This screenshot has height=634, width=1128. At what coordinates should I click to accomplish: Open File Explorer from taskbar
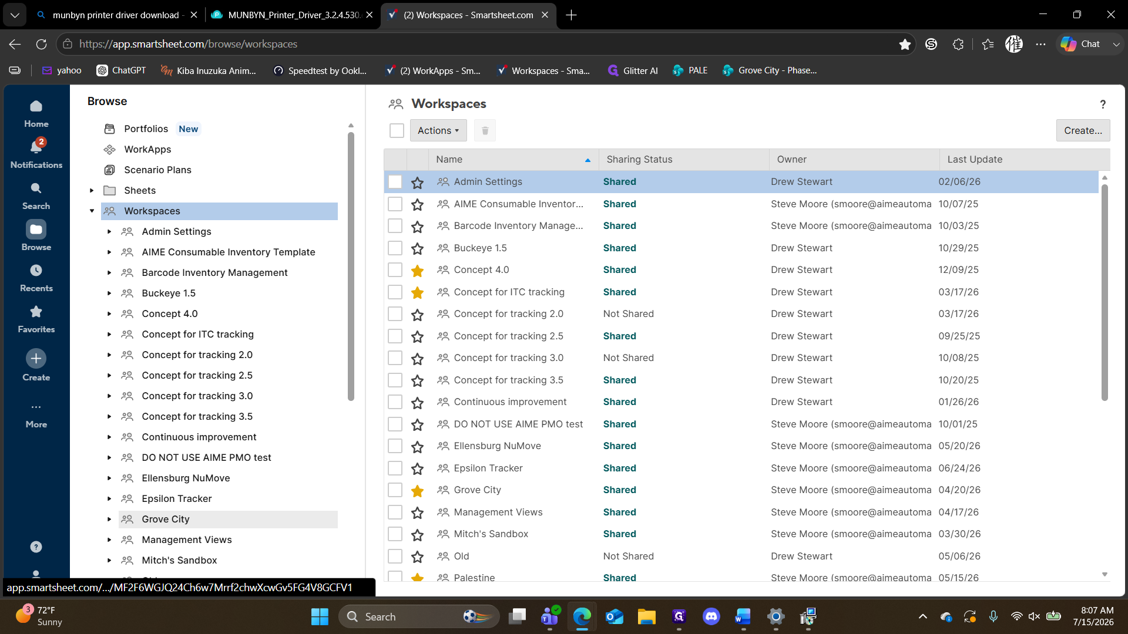click(x=646, y=616)
